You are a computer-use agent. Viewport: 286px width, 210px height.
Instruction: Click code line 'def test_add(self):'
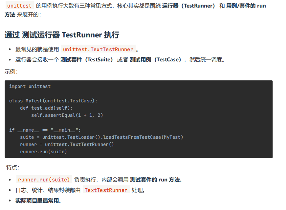(x=46, y=108)
